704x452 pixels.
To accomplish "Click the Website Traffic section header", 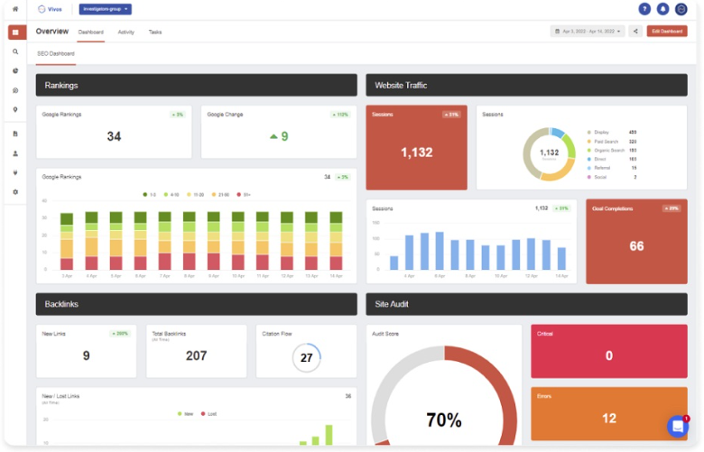I will click(x=526, y=86).
